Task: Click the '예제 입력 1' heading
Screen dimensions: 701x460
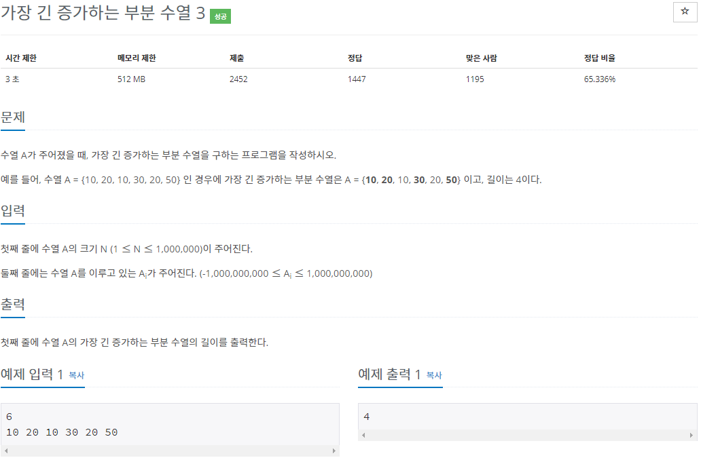Action: (x=32, y=376)
